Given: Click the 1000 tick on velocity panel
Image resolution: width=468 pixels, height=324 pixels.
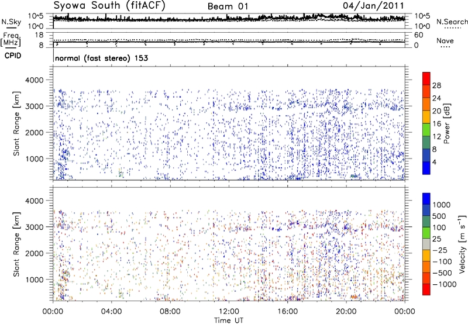Looking at the screenshot, I should coord(34,280).
